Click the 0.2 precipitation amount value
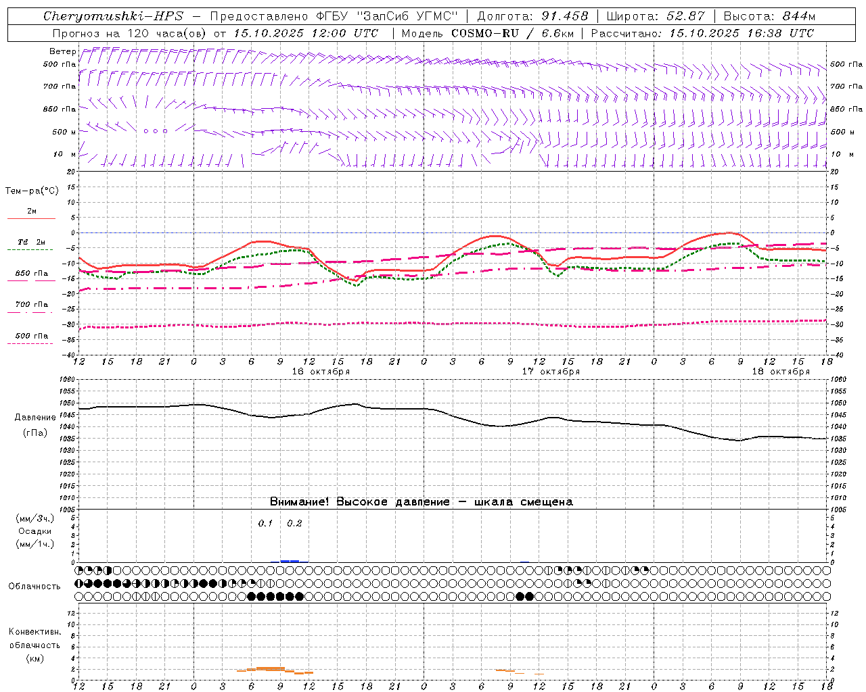 tap(294, 523)
